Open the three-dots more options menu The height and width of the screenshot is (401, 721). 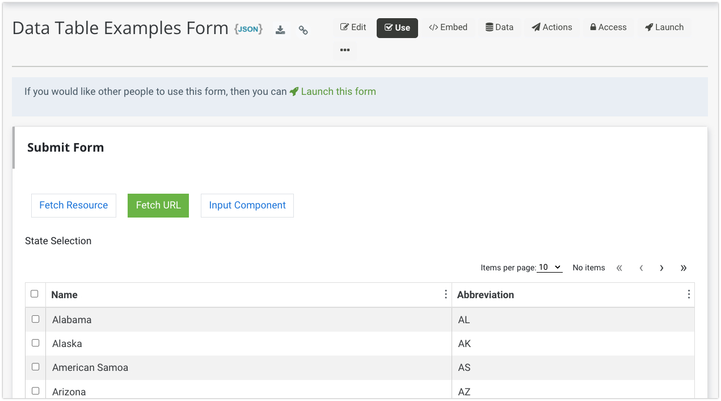[345, 50]
